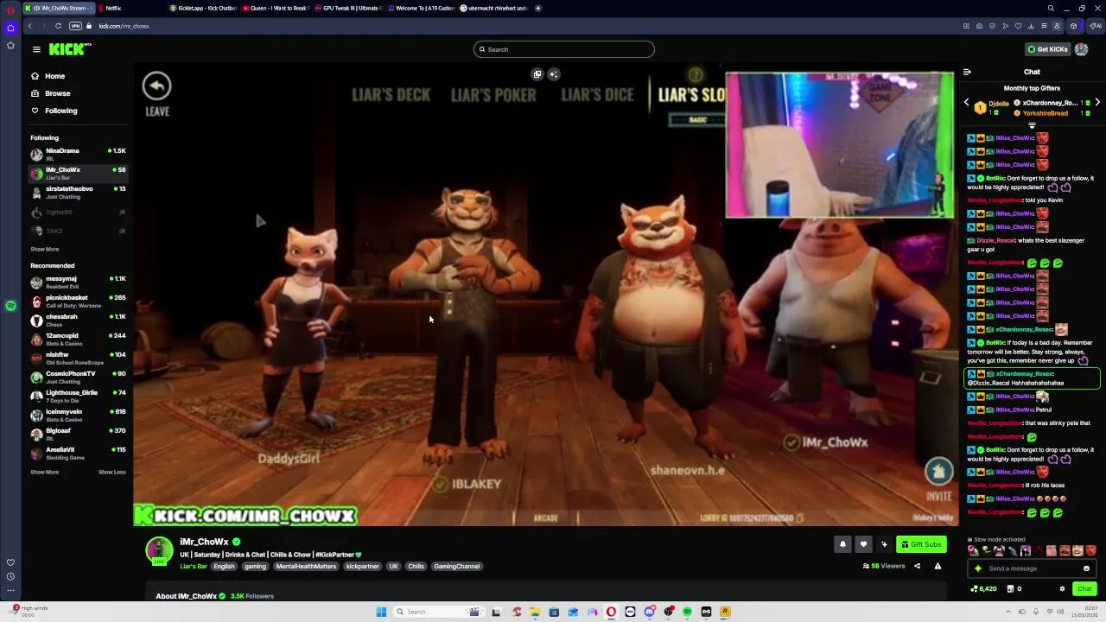Image resolution: width=1106 pixels, height=622 pixels.
Task: Switch to Kicklet.app browser tab
Action: (x=201, y=8)
